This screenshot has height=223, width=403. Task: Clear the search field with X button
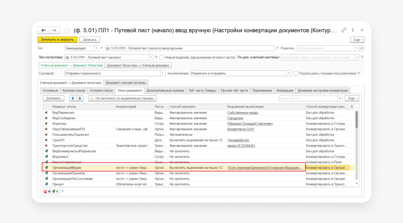click(x=340, y=98)
